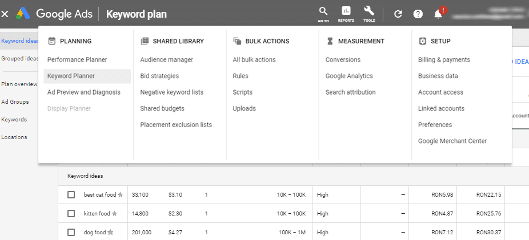Click the 'best cat food' keyword text
The width and height of the screenshot is (529, 240).
point(100,194)
